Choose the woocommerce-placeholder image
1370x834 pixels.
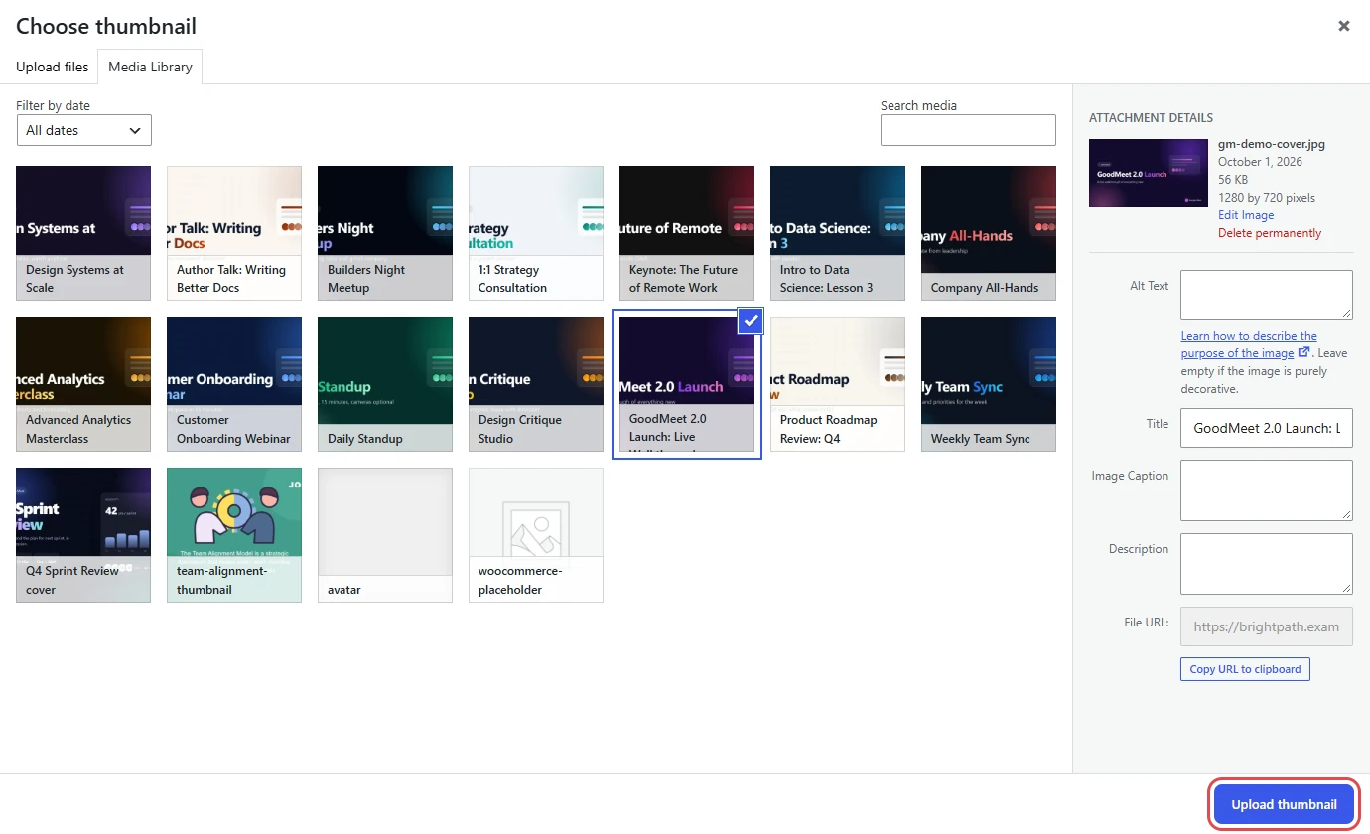536,535
